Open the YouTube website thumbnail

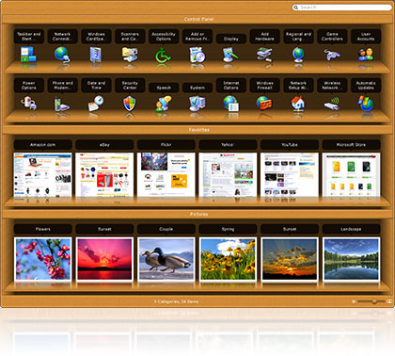pyautogui.click(x=290, y=175)
